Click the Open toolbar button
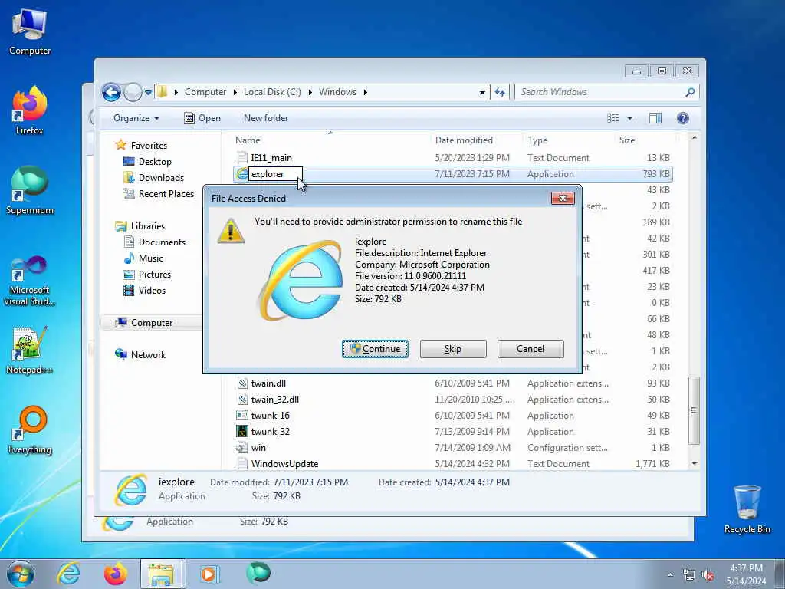The image size is (785, 589). pos(202,118)
